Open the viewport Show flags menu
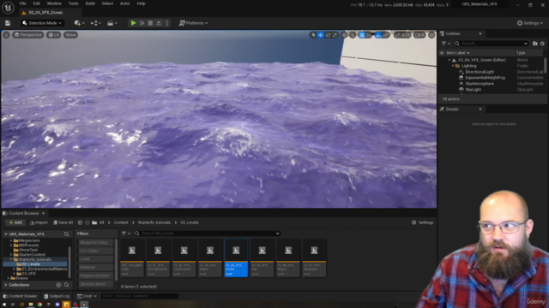549x308 pixels. (x=70, y=35)
